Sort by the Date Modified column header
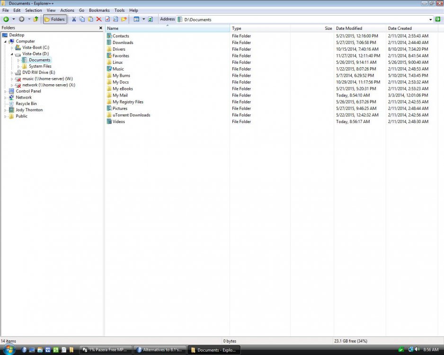 pyautogui.click(x=349, y=28)
